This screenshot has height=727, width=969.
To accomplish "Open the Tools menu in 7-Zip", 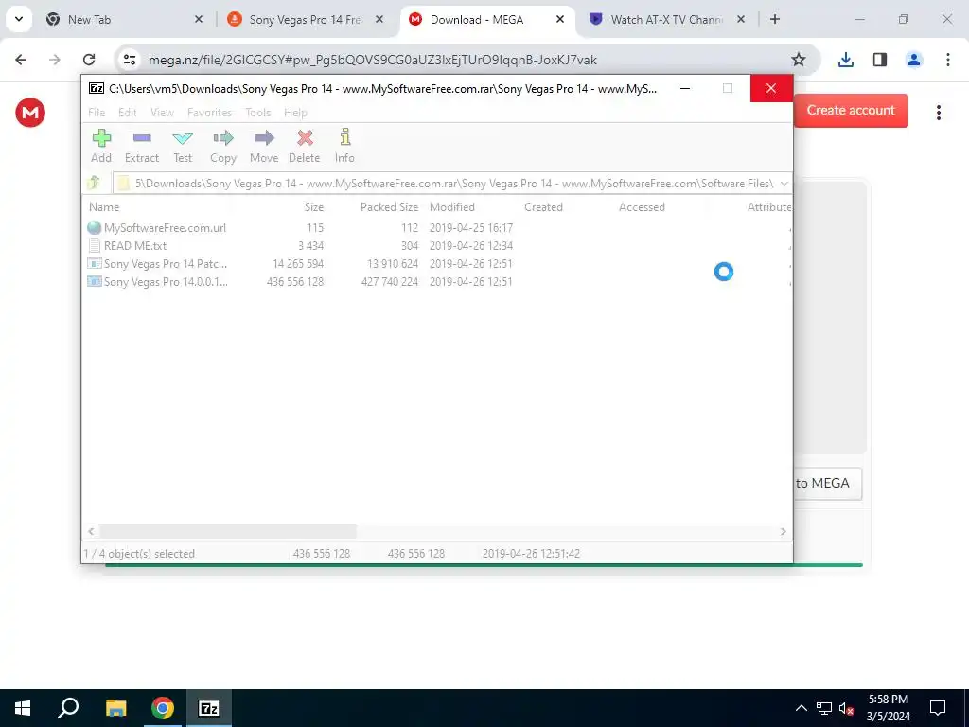I will (x=257, y=112).
